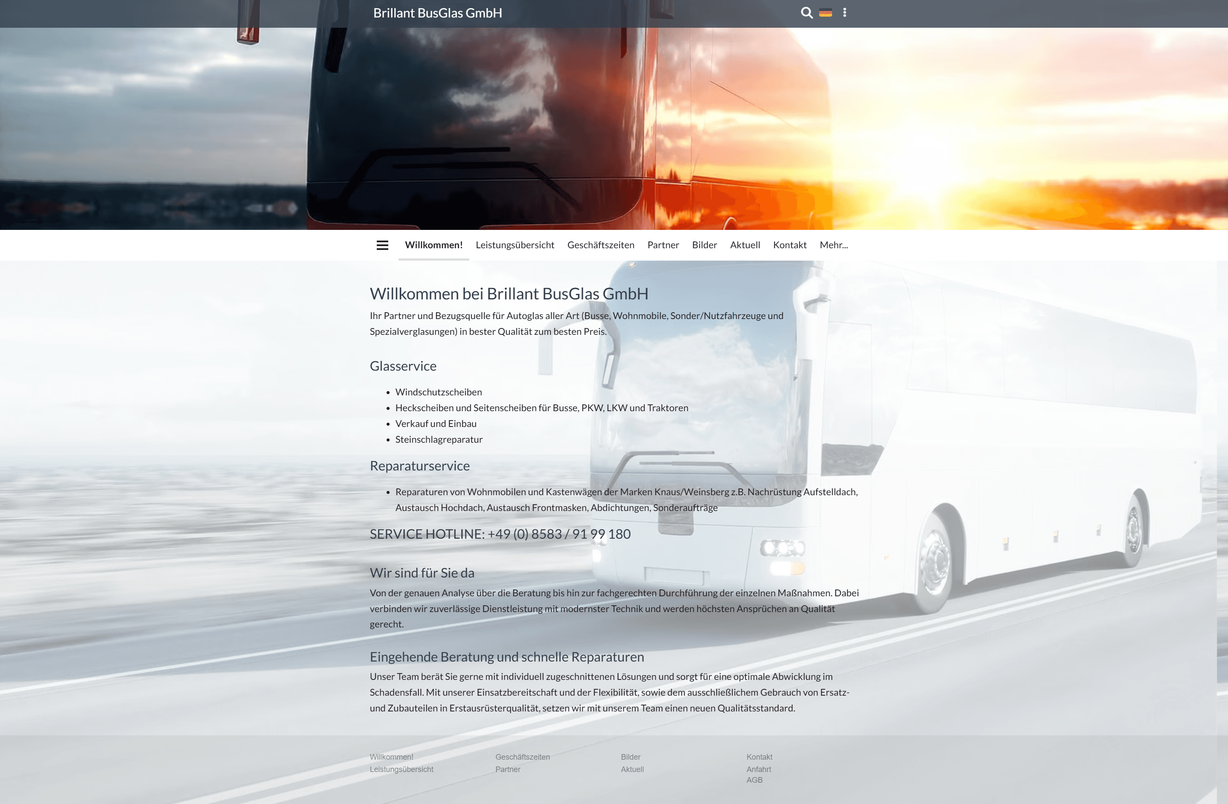Click the Kontakt footer link
This screenshot has width=1228, height=804.
[759, 757]
